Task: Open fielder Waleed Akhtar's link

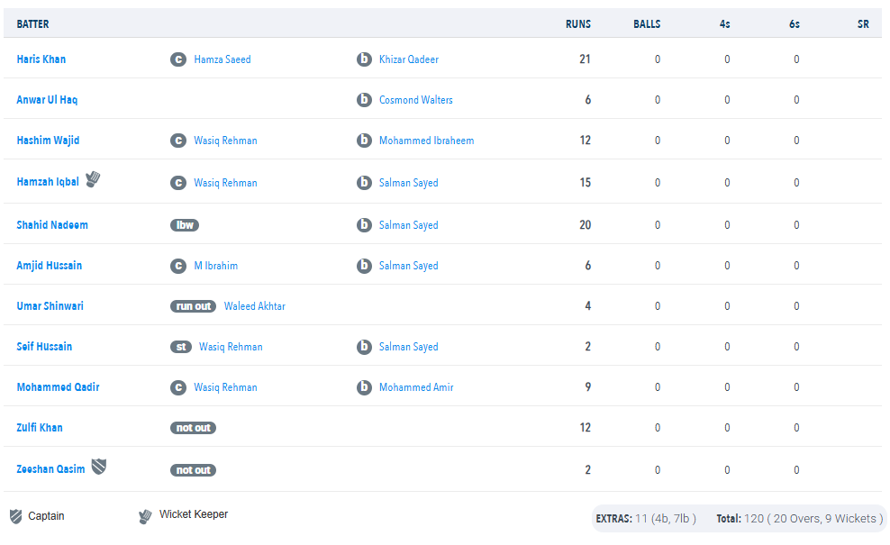Action: pos(255,306)
